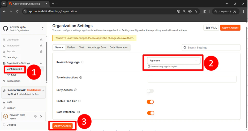
Task: Click the sidebar vertical scrollbar
Action: (47, 61)
